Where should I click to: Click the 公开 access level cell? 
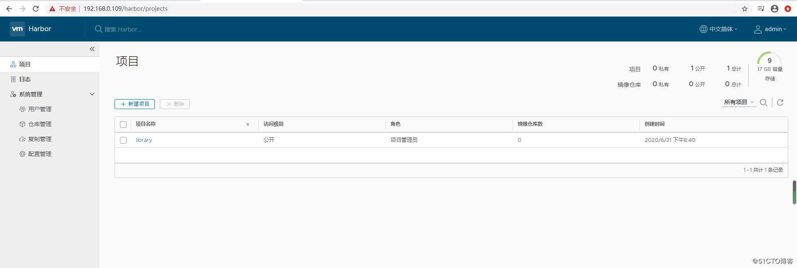click(x=269, y=140)
